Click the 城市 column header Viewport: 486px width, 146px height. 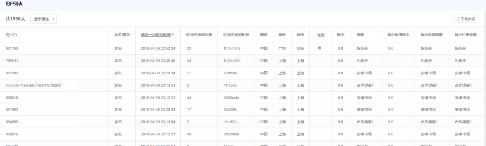300,35
